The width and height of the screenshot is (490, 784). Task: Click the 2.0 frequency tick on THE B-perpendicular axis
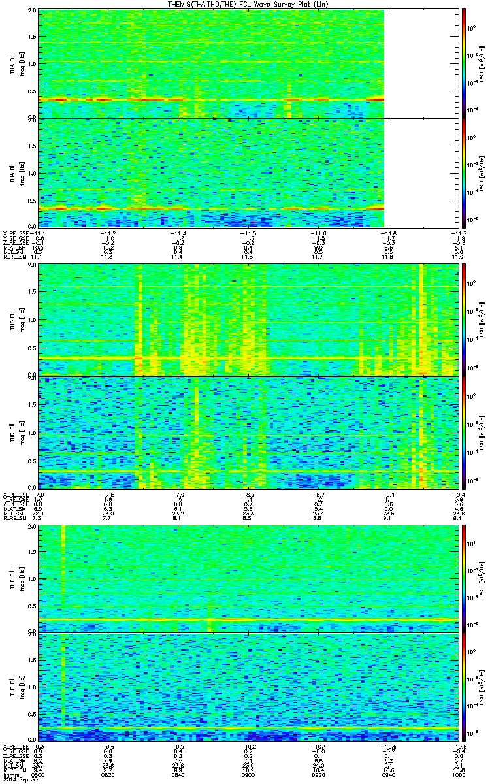(x=31, y=525)
